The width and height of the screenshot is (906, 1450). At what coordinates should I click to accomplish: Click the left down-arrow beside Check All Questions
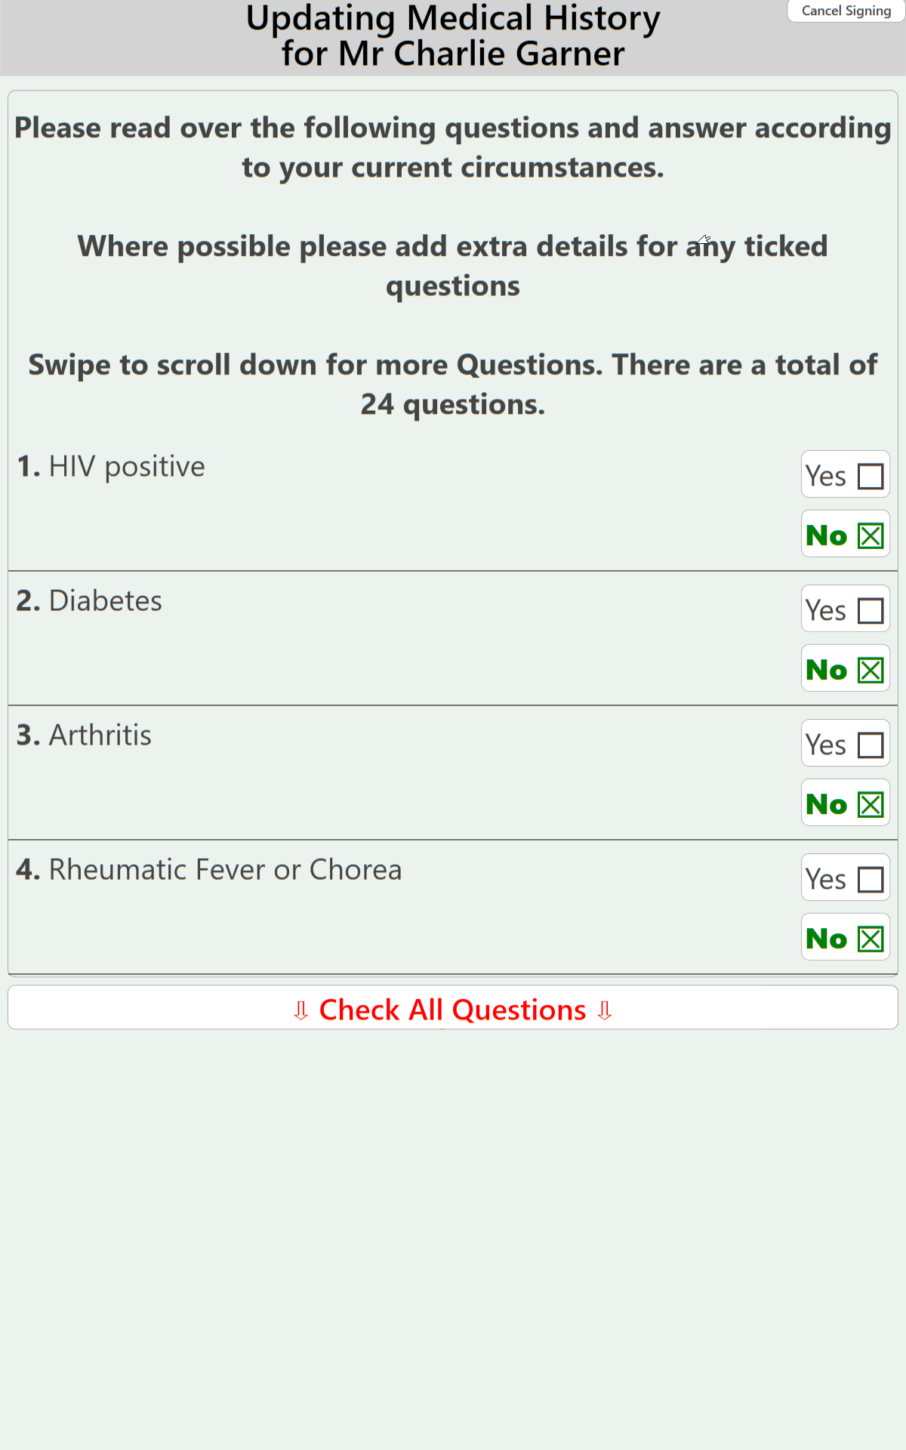click(300, 1010)
